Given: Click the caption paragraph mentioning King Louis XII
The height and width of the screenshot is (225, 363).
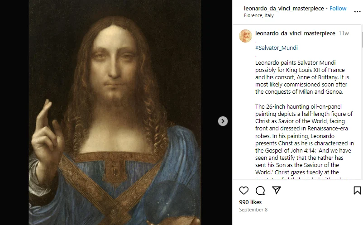Looking at the screenshot, I should [302, 77].
